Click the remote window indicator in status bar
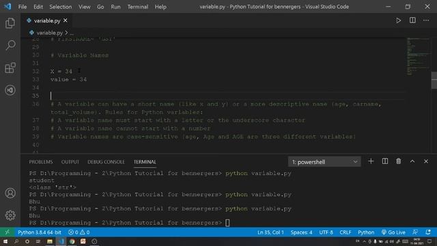The height and width of the screenshot is (246, 437). (8, 232)
